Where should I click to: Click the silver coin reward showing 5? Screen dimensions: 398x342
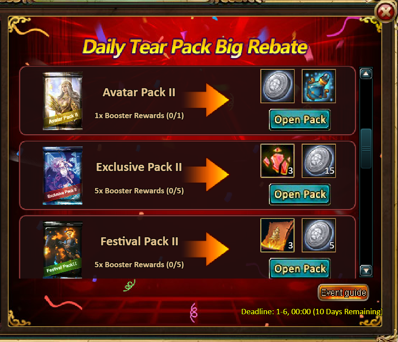click(319, 235)
